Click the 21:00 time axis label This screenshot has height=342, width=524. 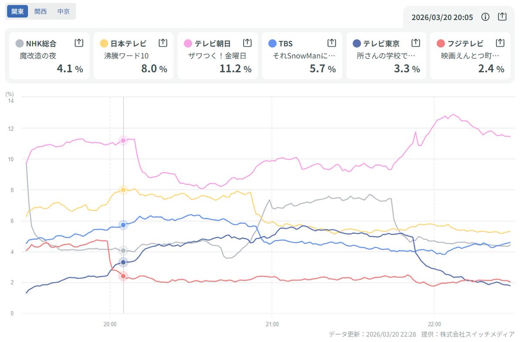[272, 324]
